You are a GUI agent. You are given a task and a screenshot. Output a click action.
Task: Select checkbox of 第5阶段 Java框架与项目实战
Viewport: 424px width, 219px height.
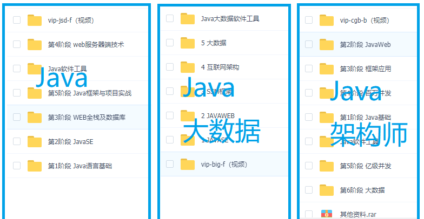tap(17, 93)
